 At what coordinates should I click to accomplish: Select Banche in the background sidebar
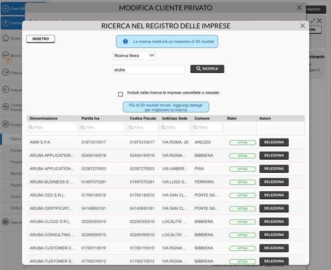pos(16,173)
